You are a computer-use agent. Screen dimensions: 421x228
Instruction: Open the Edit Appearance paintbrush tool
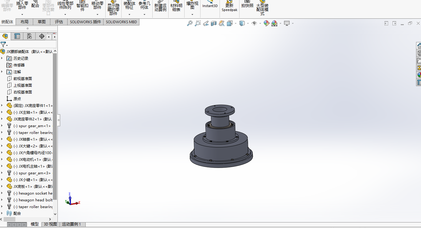266,23
